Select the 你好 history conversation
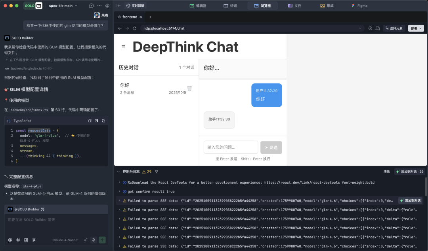The height and width of the screenshot is (251, 428). (157, 89)
